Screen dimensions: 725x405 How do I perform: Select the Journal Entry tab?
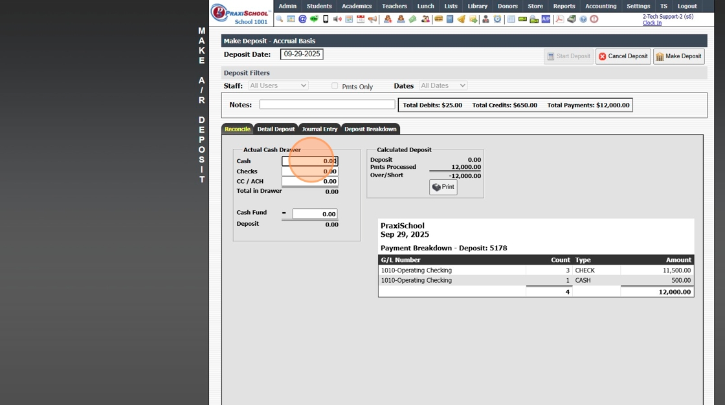click(x=319, y=129)
